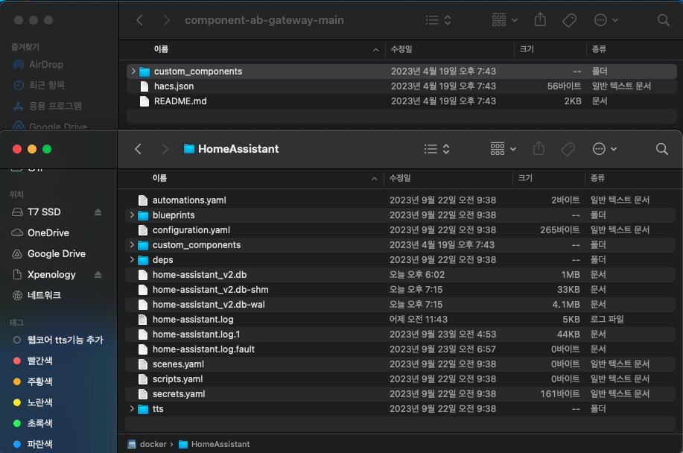Select blue 파란색 tag

pyautogui.click(x=39, y=444)
